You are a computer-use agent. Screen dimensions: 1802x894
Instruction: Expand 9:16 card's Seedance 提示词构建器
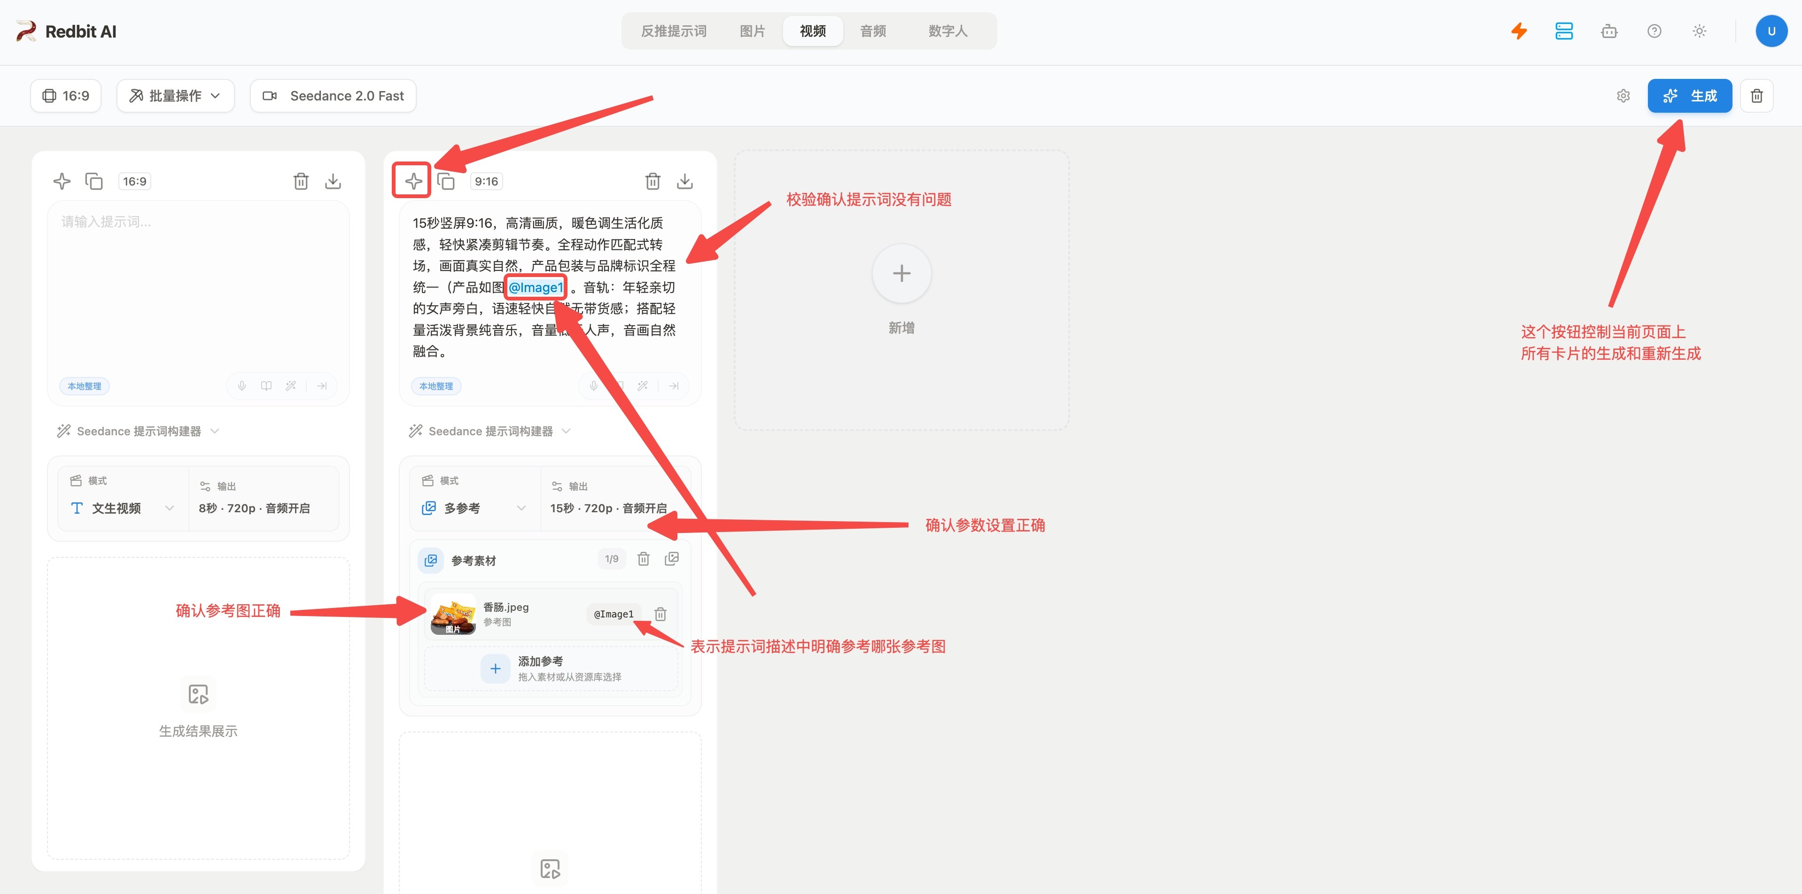point(490,432)
